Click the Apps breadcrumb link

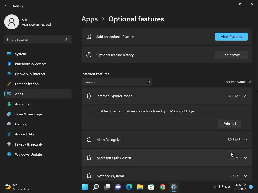click(x=89, y=19)
